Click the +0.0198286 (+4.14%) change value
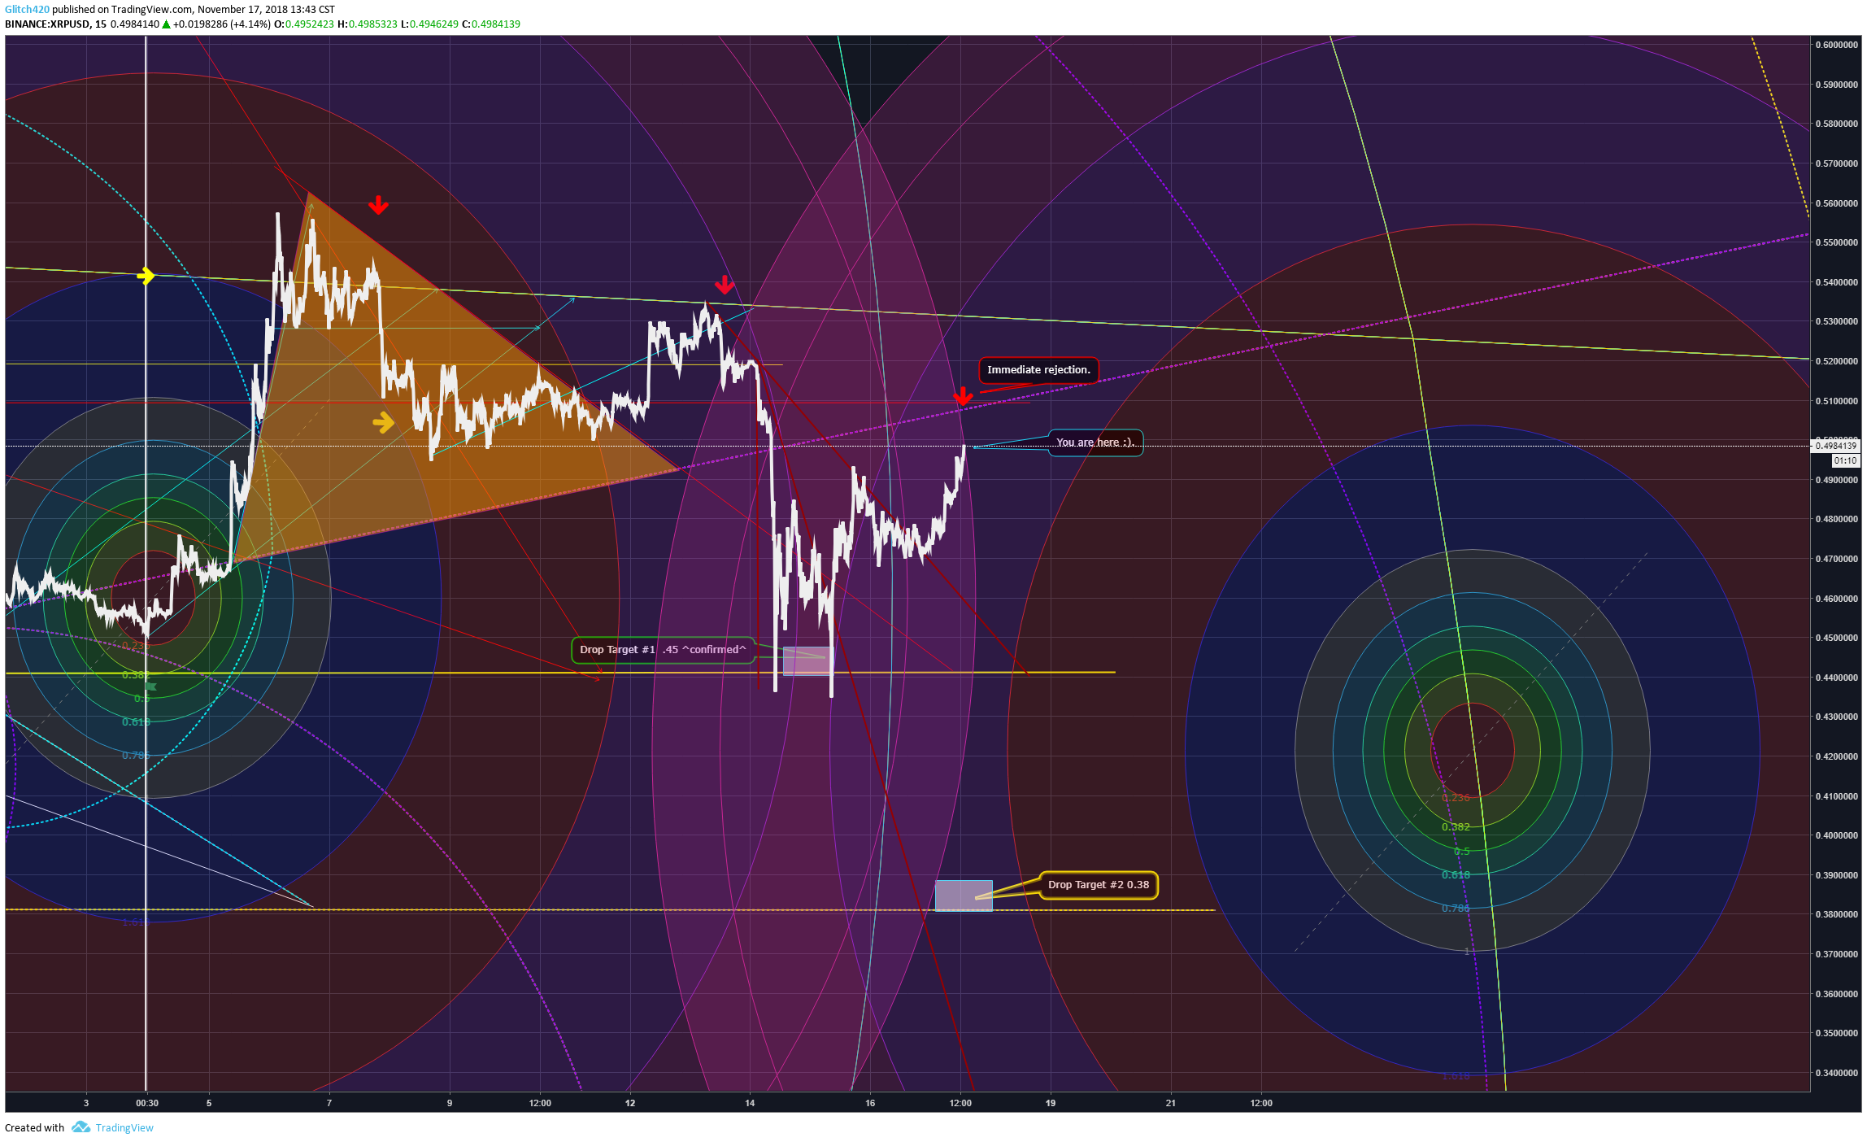The image size is (1867, 1142). (221, 24)
